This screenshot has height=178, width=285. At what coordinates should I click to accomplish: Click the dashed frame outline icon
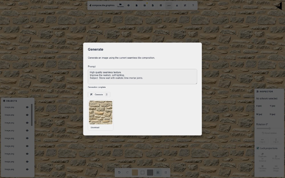(142, 172)
